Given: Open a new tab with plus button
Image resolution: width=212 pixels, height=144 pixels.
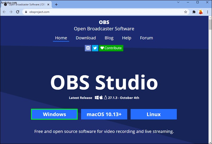Looking at the screenshot, I should click(x=56, y=4).
